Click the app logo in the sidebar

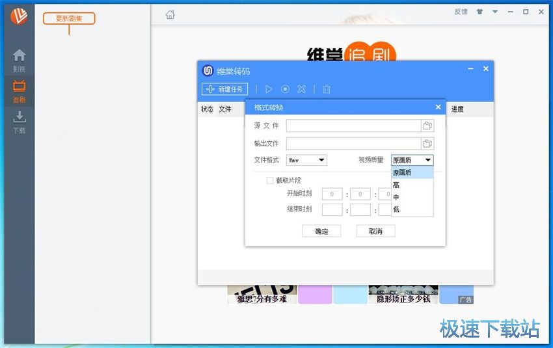19,16
